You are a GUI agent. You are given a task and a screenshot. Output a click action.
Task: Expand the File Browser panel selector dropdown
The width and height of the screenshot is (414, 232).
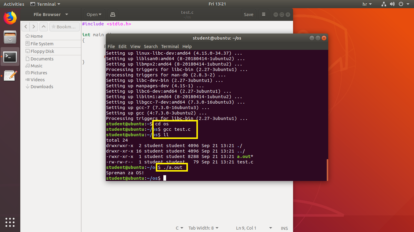51,14
